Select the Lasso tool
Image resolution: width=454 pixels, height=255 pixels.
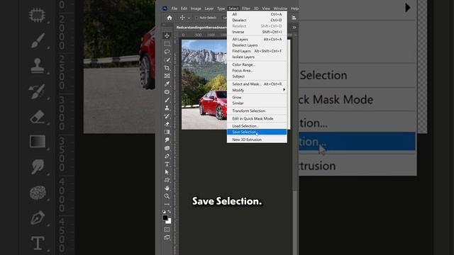tap(167, 52)
